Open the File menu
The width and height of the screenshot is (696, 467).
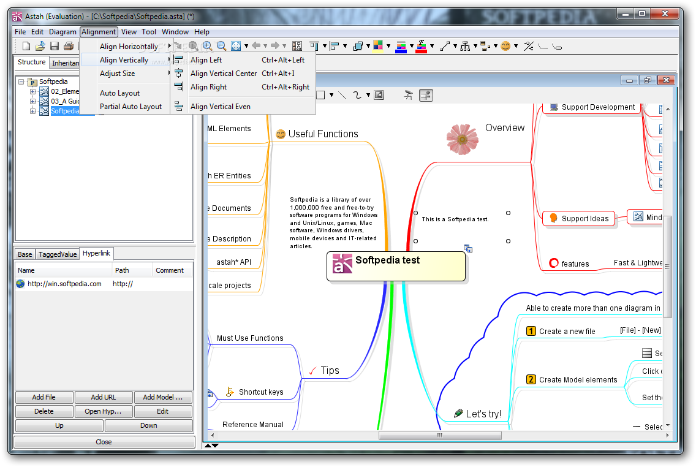tap(20, 32)
